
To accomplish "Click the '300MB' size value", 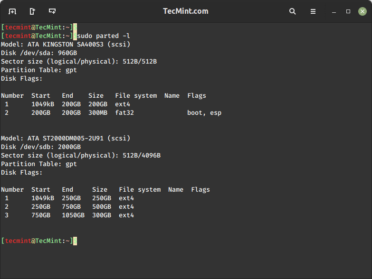I will coord(98,113).
